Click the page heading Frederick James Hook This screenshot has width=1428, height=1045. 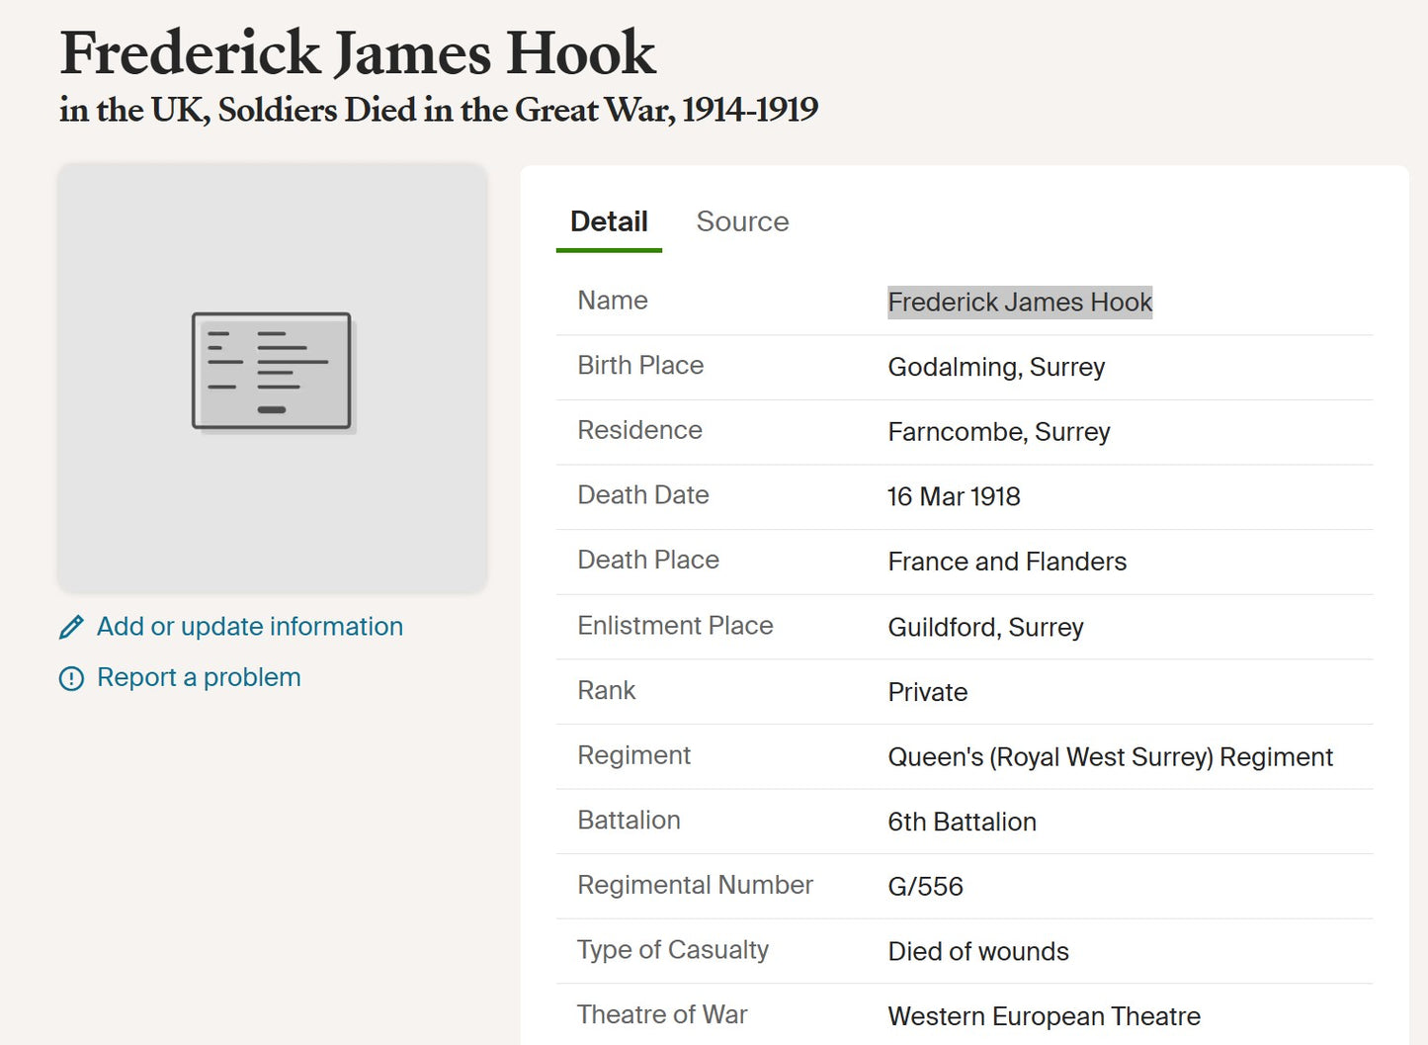(x=357, y=53)
